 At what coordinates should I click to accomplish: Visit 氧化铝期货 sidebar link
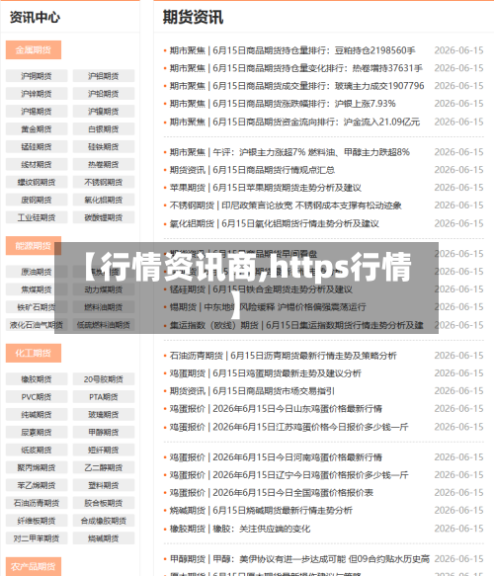click(x=104, y=200)
